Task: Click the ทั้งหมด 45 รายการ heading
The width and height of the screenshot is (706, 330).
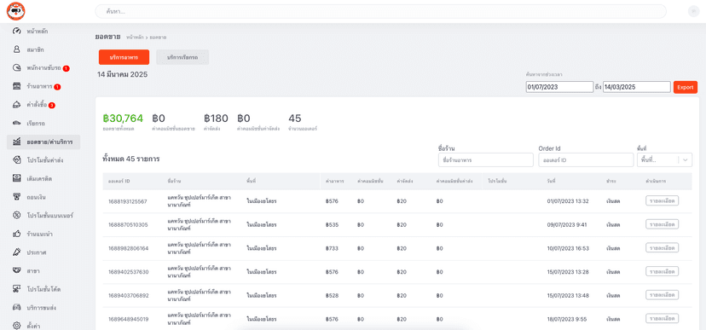Action: [131, 159]
